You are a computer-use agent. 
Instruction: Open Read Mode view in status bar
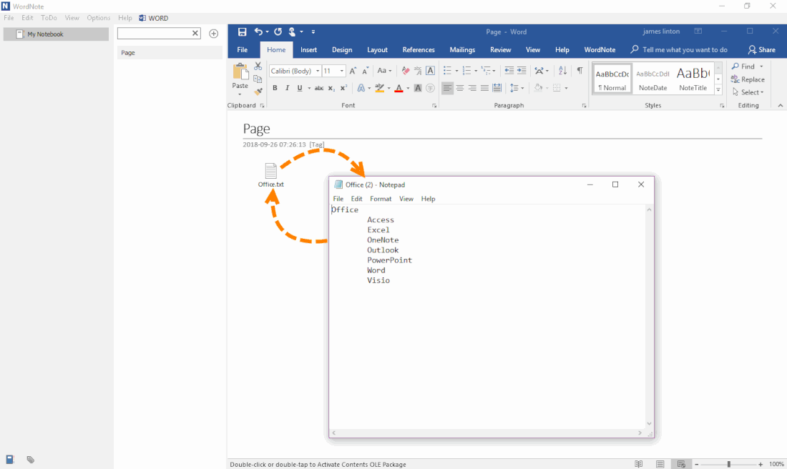click(x=638, y=464)
